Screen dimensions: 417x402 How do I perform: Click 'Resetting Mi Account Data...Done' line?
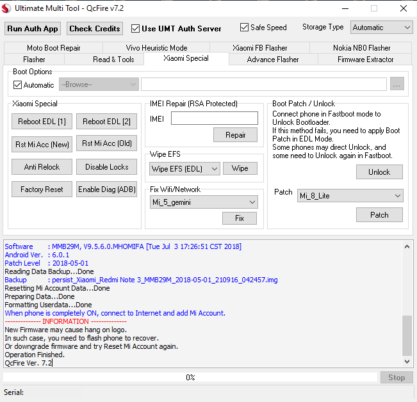click(x=57, y=288)
